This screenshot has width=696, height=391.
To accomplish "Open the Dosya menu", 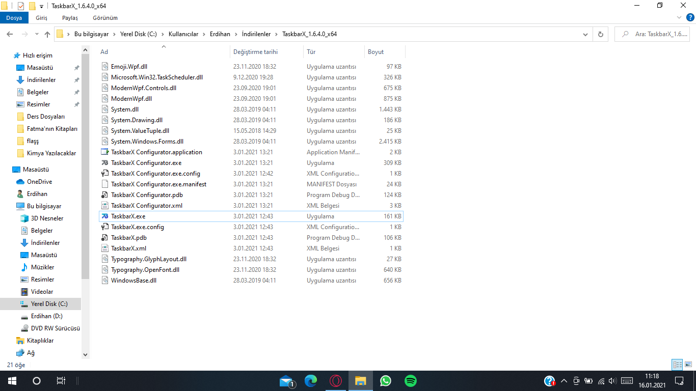I will (x=14, y=18).
